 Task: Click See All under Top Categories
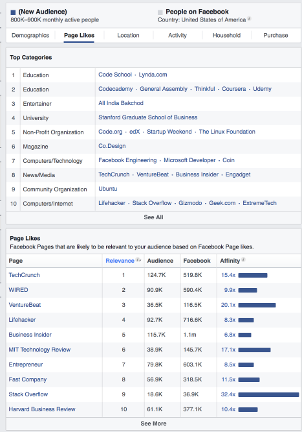[153, 217]
